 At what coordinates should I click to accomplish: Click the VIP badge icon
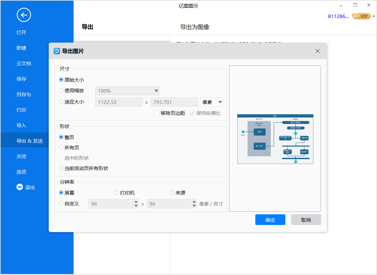[x=361, y=16]
